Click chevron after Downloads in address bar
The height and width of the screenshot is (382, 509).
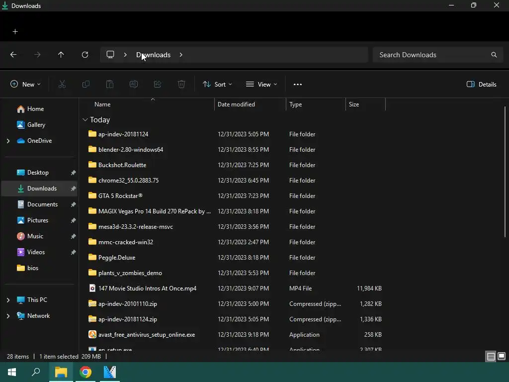click(x=181, y=55)
